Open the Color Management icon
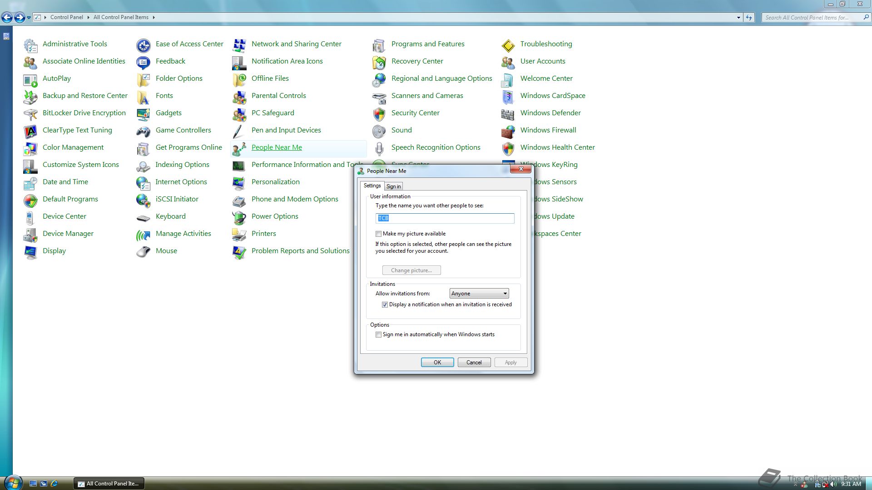The width and height of the screenshot is (872, 490). tap(30, 148)
